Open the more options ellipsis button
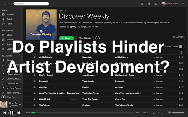Image resolution: width=188 pixels, height=117 pixels. coord(97,38)
